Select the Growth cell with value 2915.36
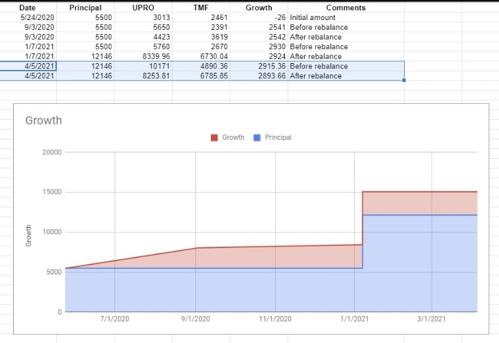 pyautogui.click(x=259, y=67)
